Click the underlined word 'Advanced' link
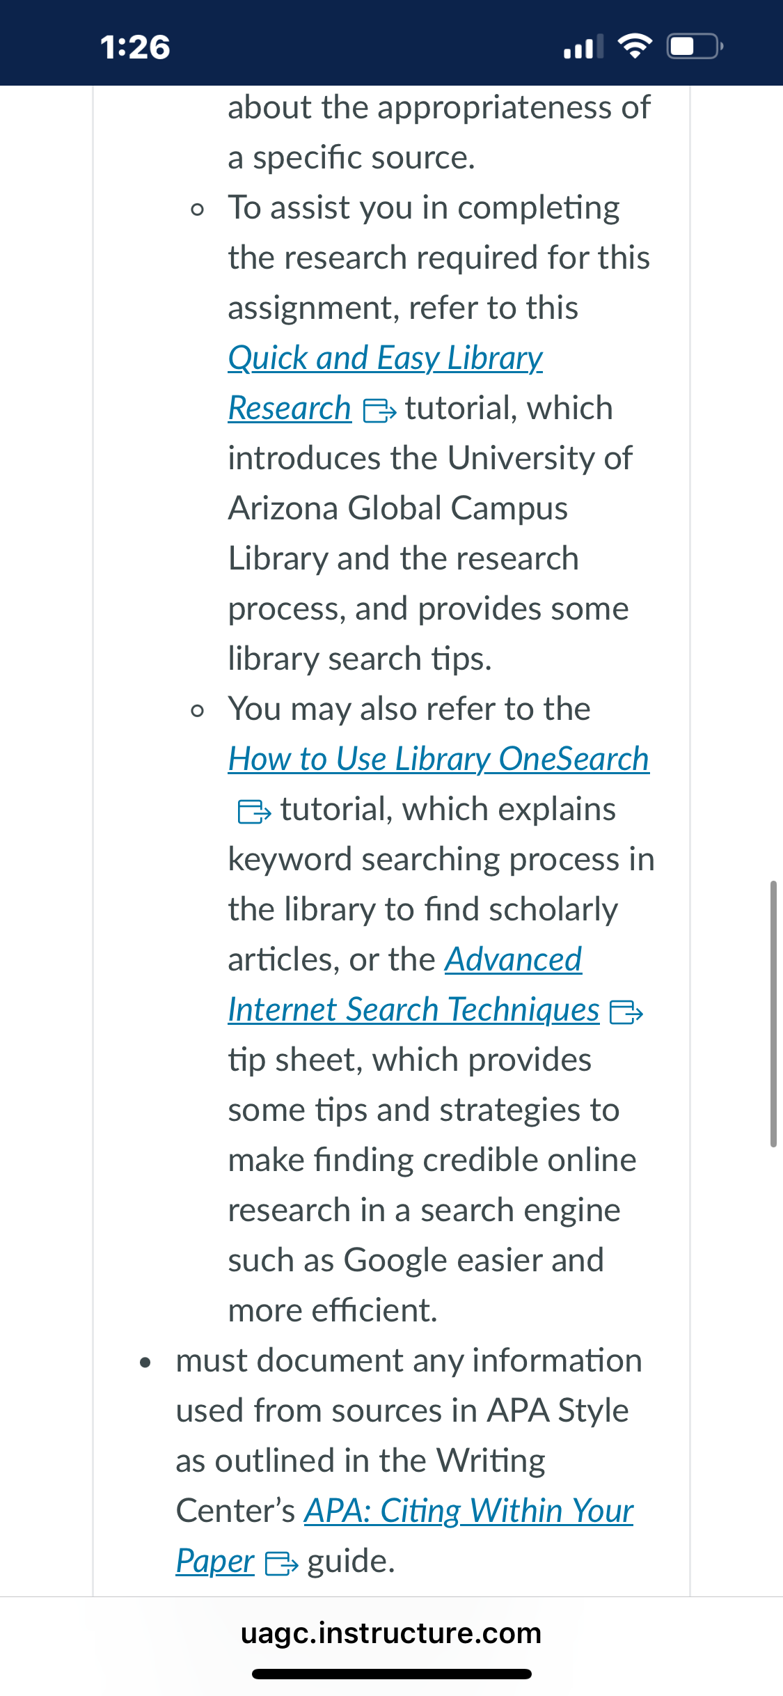Screen dimensions: 783x1696 513,959
